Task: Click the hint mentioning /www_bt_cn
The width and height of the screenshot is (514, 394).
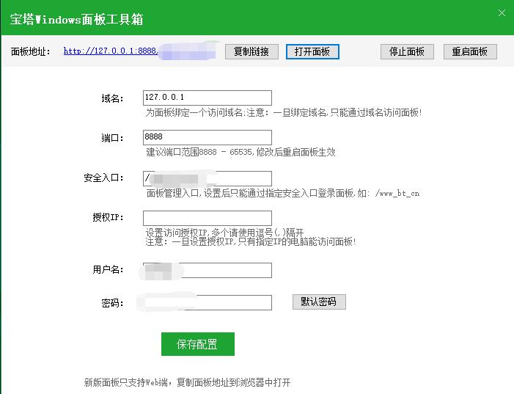Action: (x=282, y=193)
